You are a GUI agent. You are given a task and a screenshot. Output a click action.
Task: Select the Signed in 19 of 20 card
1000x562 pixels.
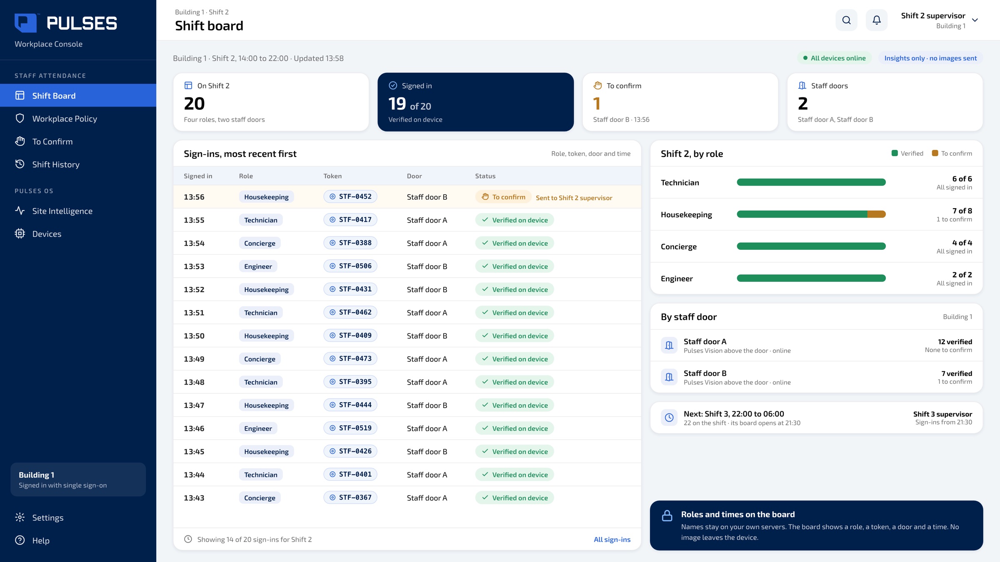coord(475,102)
